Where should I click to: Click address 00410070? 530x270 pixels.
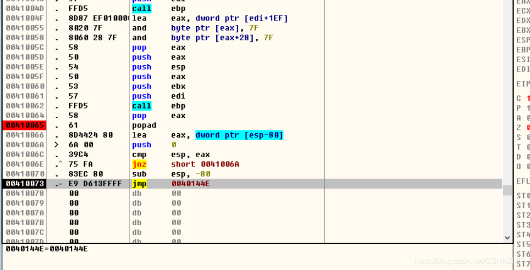(25, 174)
